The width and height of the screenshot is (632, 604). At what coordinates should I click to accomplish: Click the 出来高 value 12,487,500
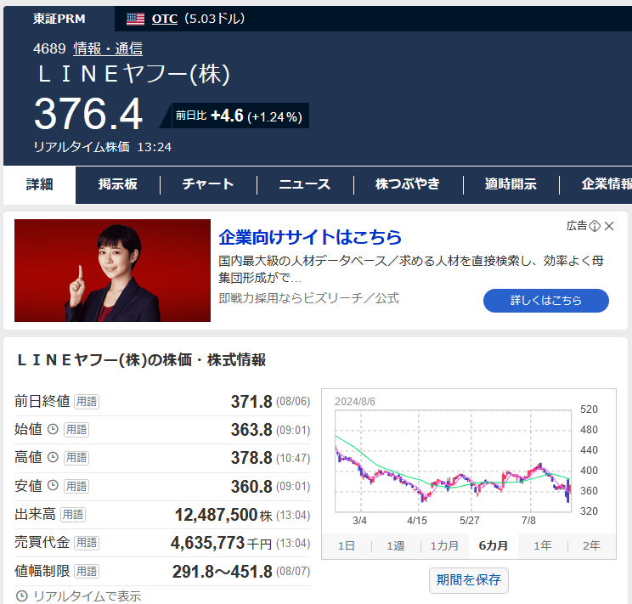[216, 515]
